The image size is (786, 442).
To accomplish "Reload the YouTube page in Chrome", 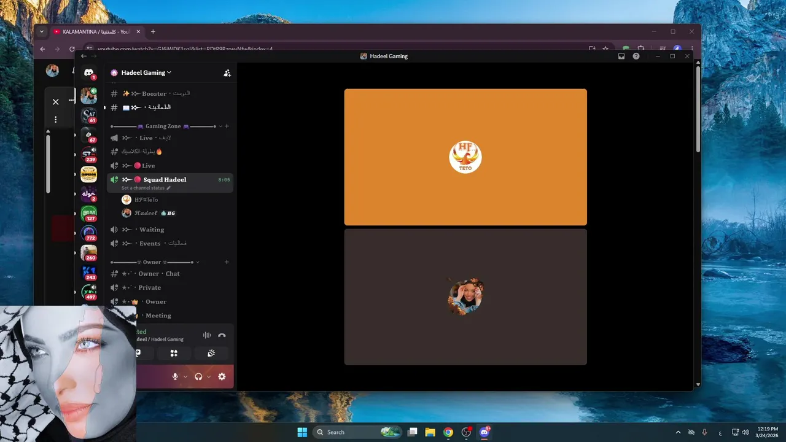I will 72,48.
